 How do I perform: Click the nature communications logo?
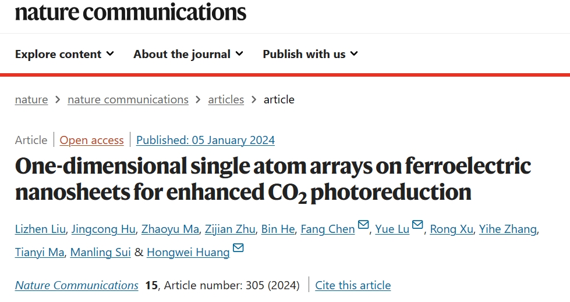130,12
